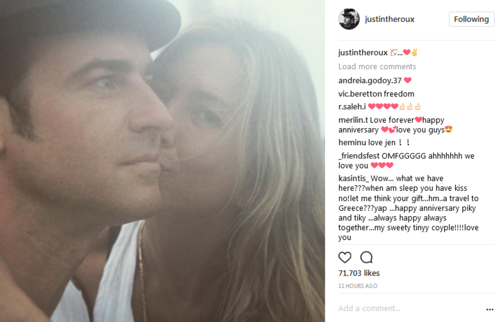Click the heart like icon
Screen dimensions: 497x322
coord(345,257)
